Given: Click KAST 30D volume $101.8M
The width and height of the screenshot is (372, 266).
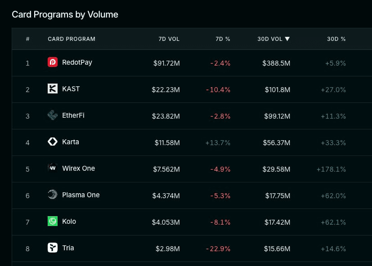Looking at the screenshot, I should click(x=278, y=90).
